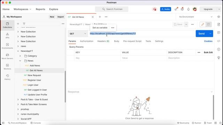223x125 pixels.
Task: Click the New button in My Workspace
Action: [52, 17]
